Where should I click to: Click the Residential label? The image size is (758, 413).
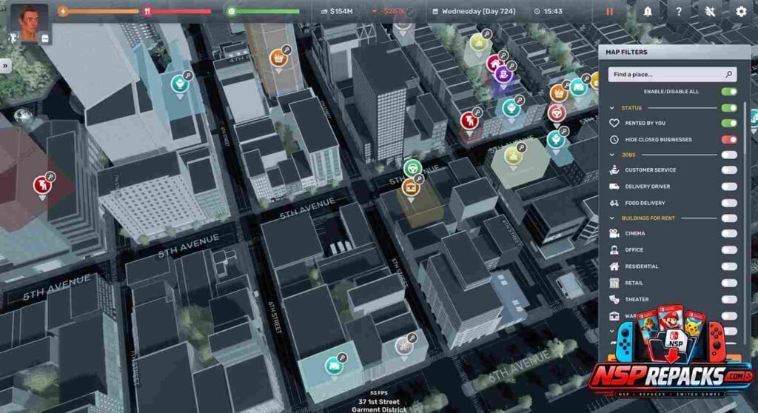[x=642, y=266]
